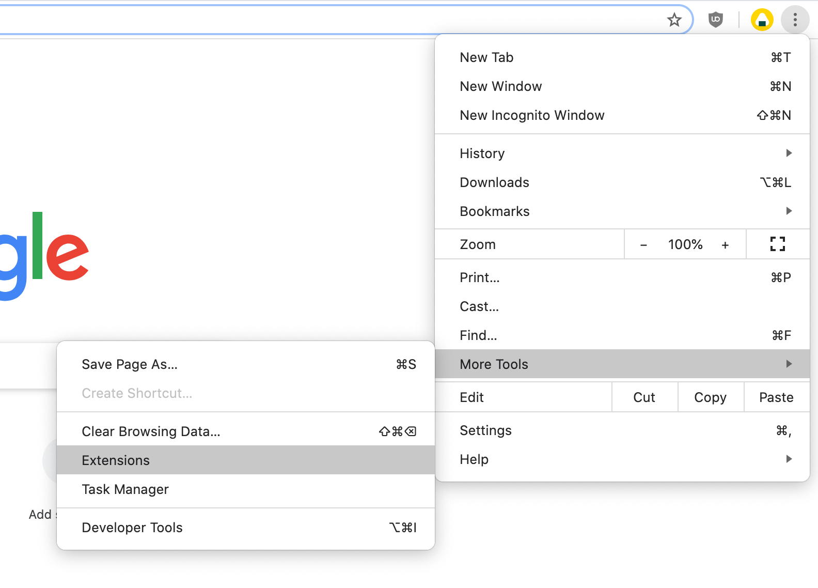
Task: Choose Print… from the menu
Action: [622, 277]
